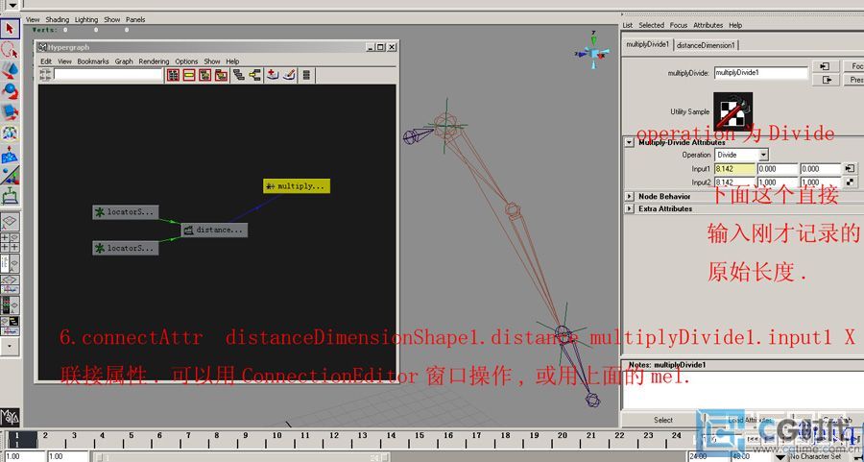This screenshot has width=864, height=462.
Task: Click the Input2 X value field
Action: click(735, 182)
